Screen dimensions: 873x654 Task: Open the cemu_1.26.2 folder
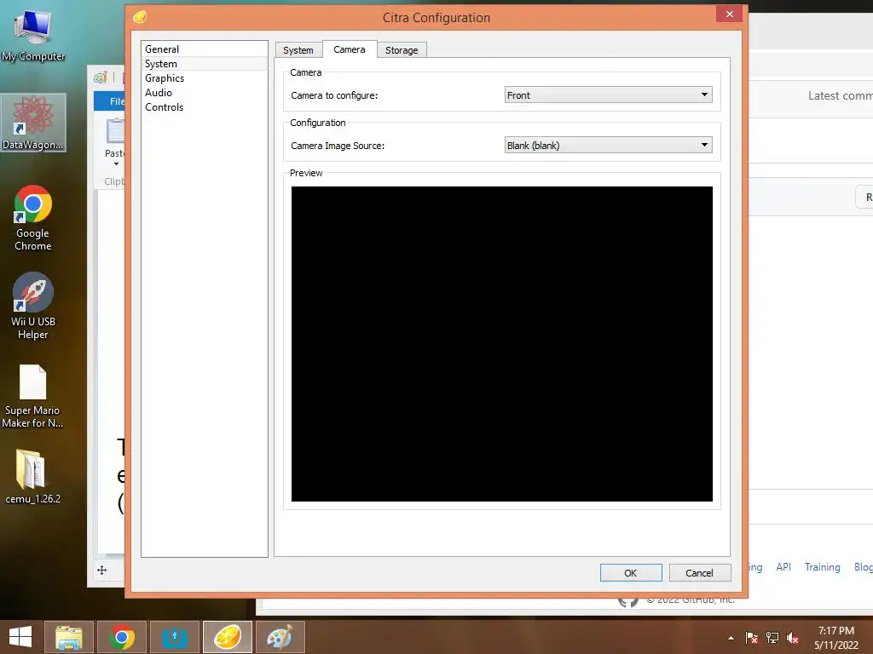33,476
